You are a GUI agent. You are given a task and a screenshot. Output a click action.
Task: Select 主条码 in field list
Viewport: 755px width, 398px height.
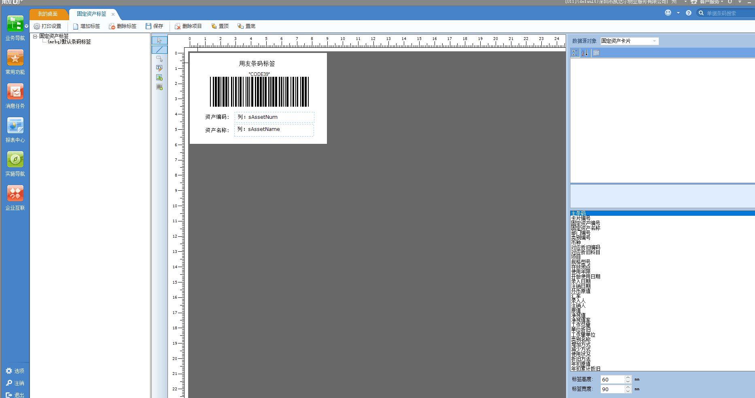coord(662,213)
